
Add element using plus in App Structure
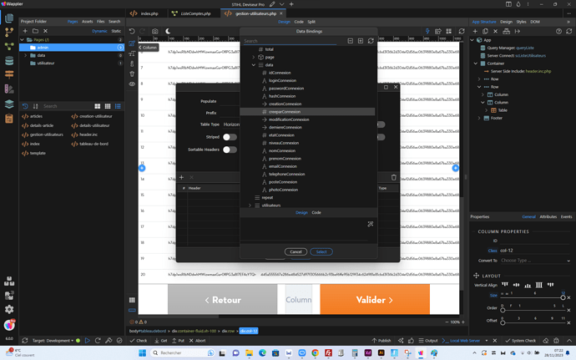click(x=475, y=31)
